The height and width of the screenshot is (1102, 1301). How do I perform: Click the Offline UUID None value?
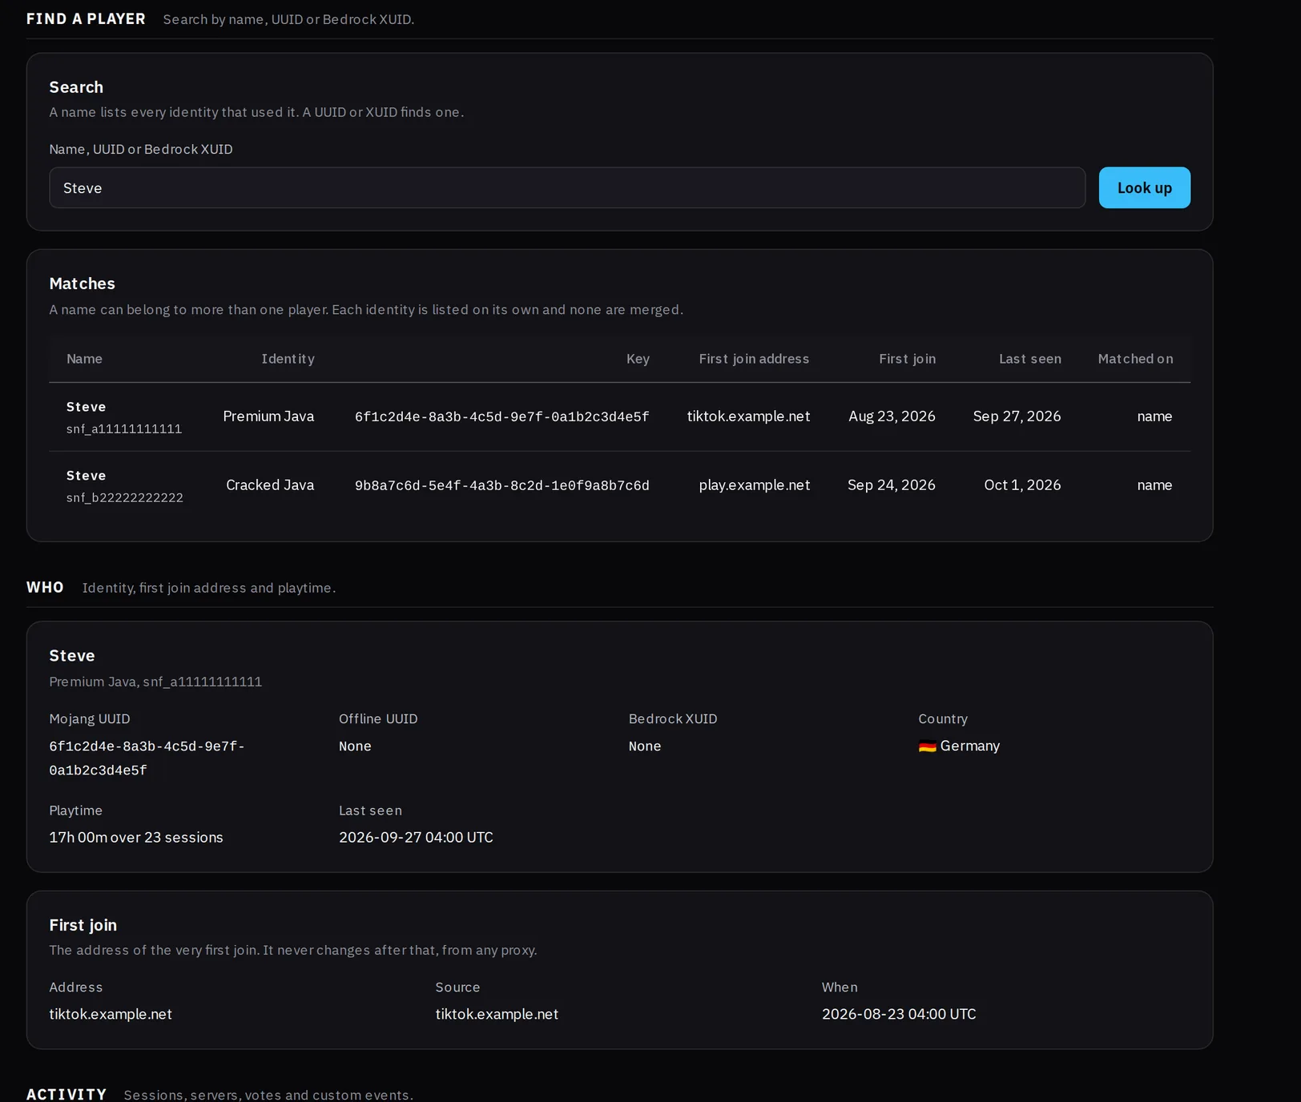(x=355, y=746)
